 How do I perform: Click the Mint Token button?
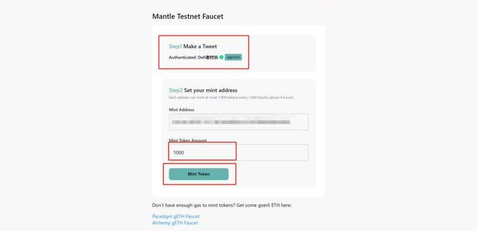(199, 174)
